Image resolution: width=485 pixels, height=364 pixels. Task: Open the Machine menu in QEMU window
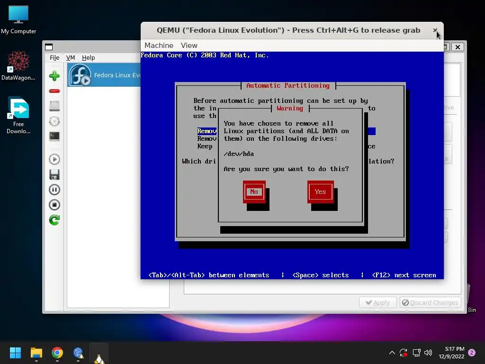pyautogui.click(x=159, y=45)
